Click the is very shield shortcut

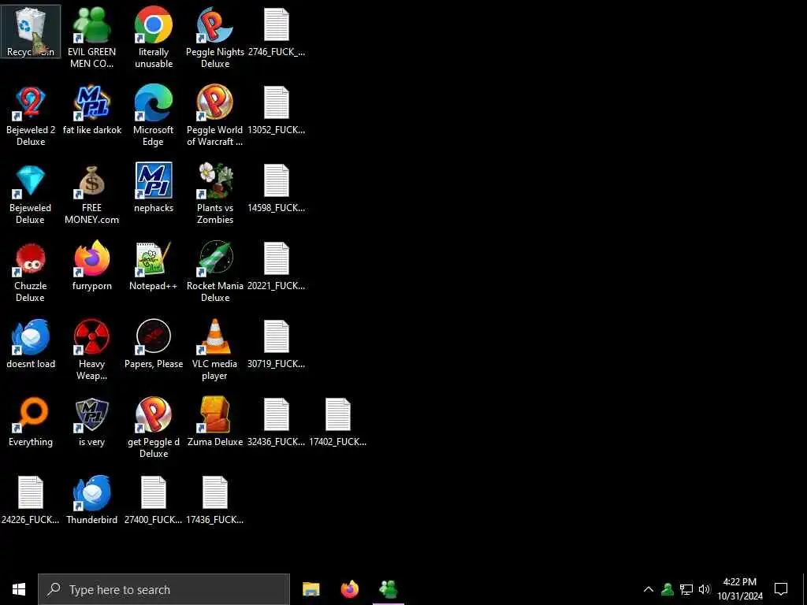click(x=91, y=422)
